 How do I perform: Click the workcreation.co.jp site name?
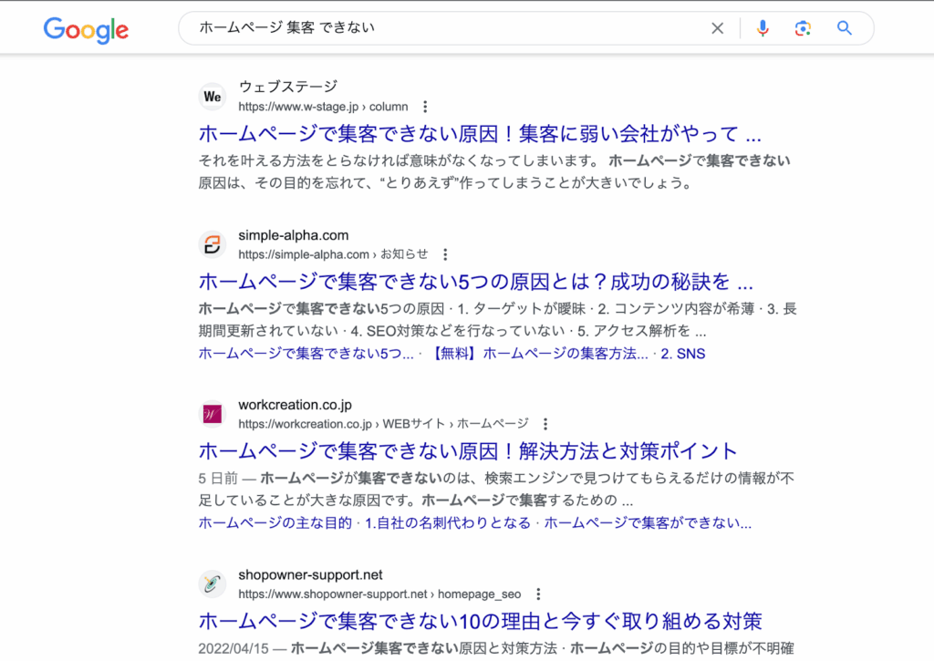pyautogui.click(x=295, y=405)
